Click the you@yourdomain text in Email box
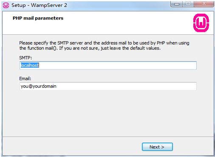The image size is (215, 157). (x=38, y=86)
